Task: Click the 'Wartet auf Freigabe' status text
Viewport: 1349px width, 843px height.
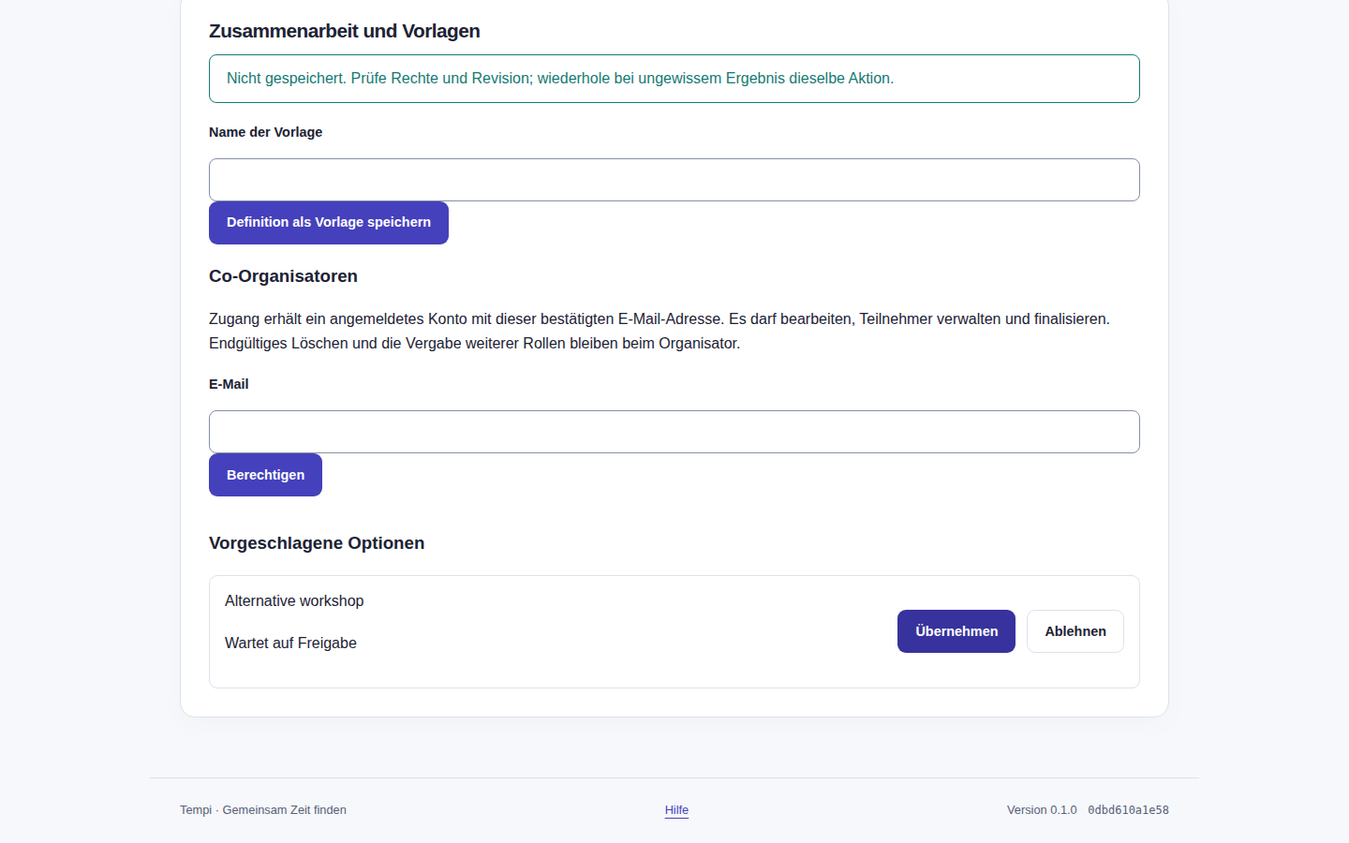Action: [290, 643]
